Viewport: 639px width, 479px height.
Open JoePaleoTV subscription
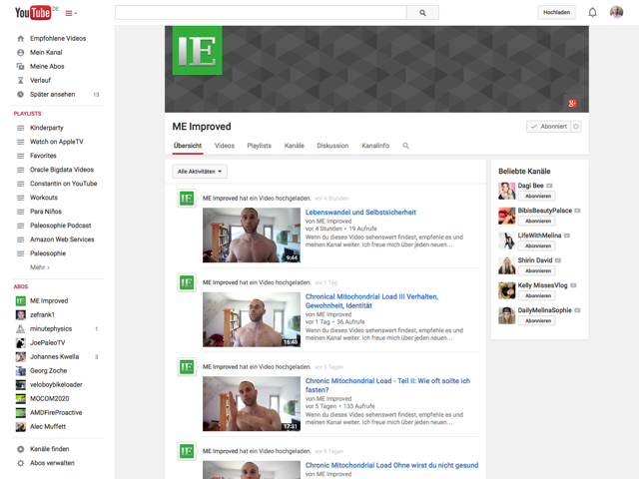coord(48,343)
